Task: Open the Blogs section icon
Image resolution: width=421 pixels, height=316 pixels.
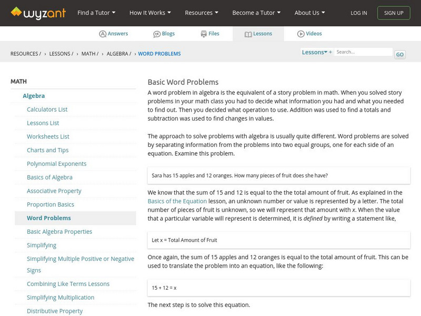Action: (x=157, y=34)
